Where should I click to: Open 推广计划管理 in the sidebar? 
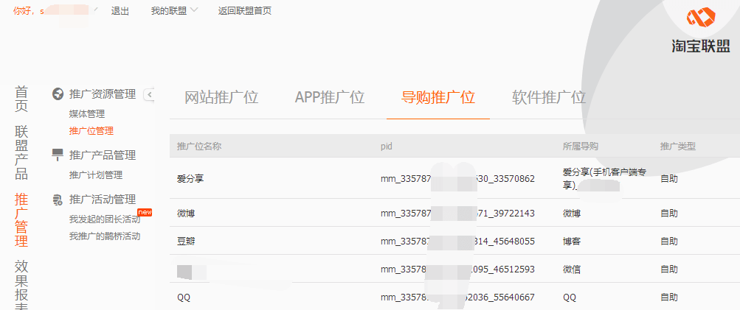(x=96, y=175)
